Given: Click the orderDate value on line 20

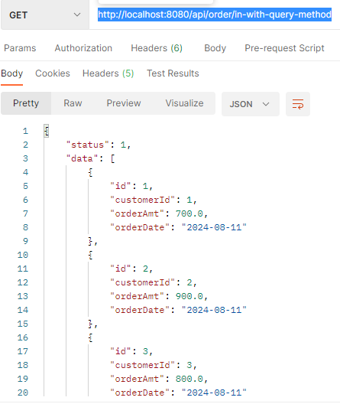Looking at the screenshot, I should pyautogui.click(x=214, y=393).
